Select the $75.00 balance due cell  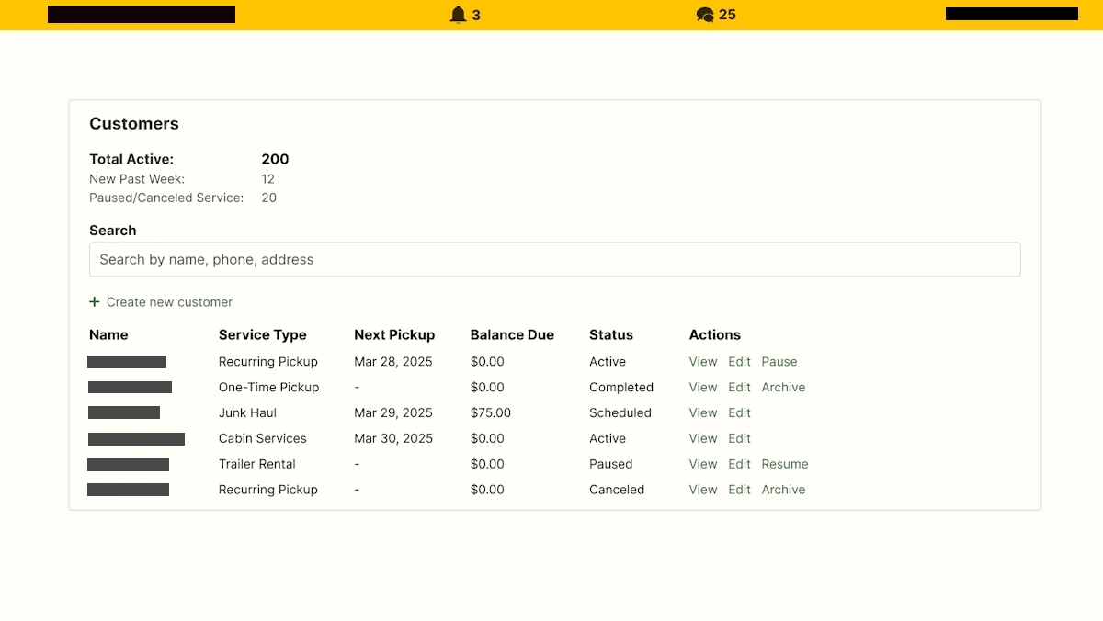[491, 413]
